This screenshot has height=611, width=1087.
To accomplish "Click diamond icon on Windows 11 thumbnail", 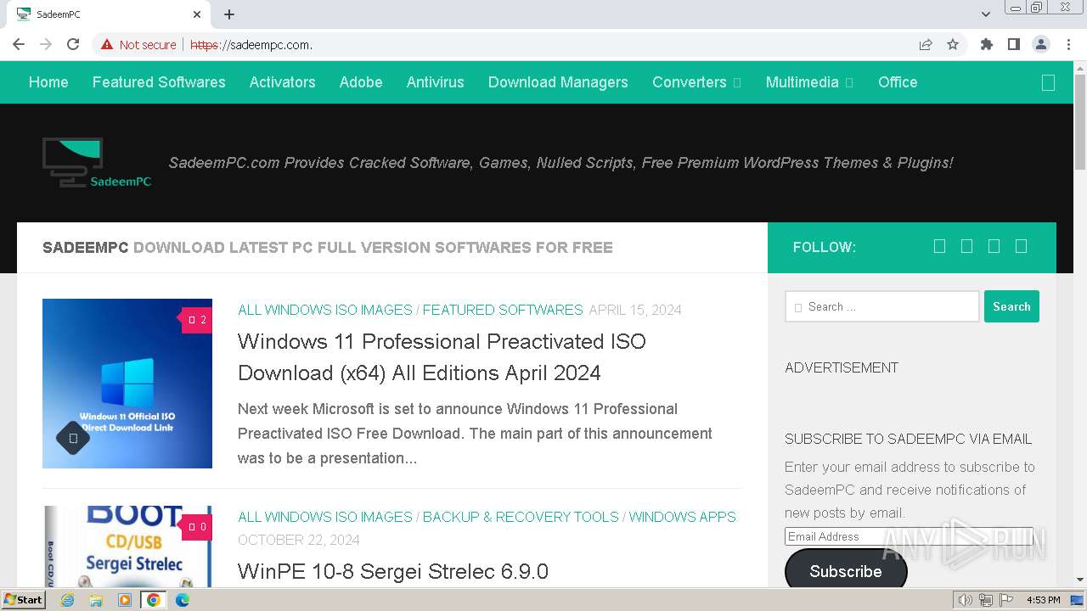I will click(x=73, y=438).
